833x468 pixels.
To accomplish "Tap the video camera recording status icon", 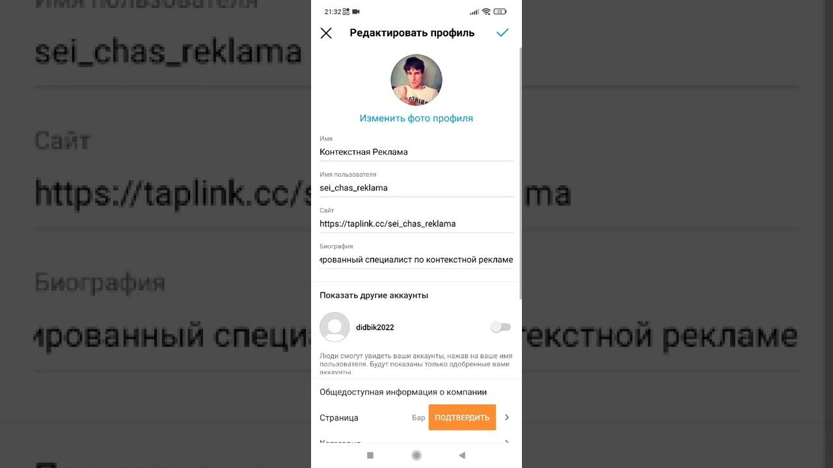I will coord(356,12).
